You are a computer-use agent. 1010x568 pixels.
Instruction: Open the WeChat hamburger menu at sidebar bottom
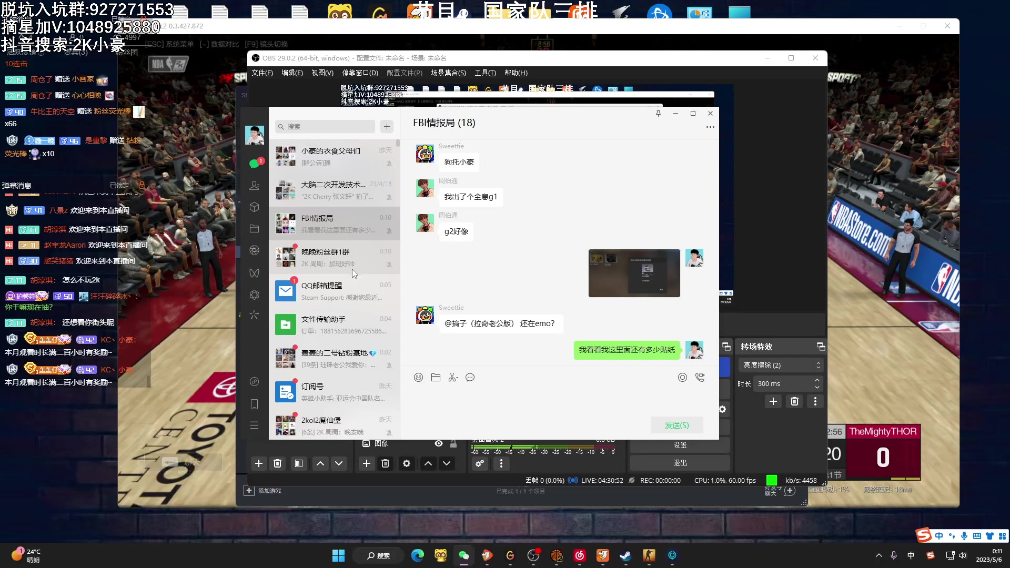coord(255,425)
